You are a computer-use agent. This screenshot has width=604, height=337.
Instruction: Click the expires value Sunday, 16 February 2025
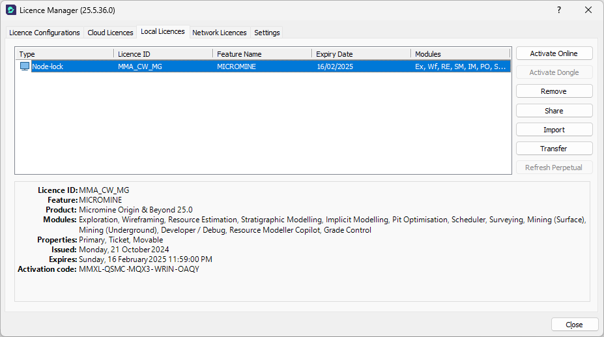coord(145,259)
